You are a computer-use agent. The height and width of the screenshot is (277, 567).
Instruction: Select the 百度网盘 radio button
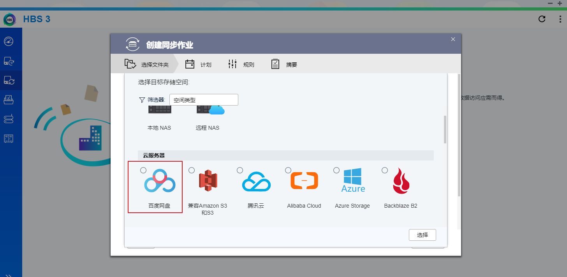pos(143,170)
